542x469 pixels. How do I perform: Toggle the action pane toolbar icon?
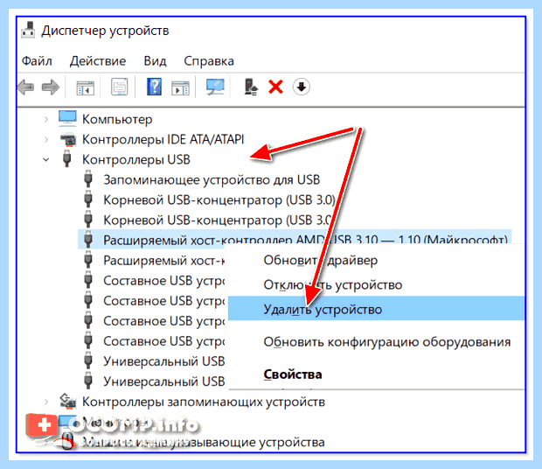tap(180, 87)
